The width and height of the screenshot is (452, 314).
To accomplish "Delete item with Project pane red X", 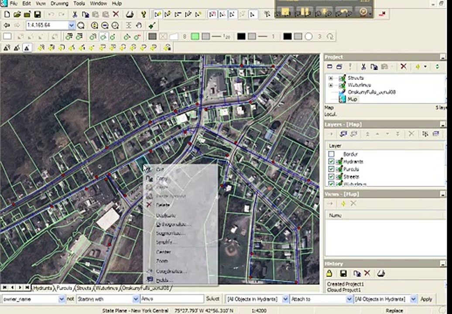I will (403, 67).
